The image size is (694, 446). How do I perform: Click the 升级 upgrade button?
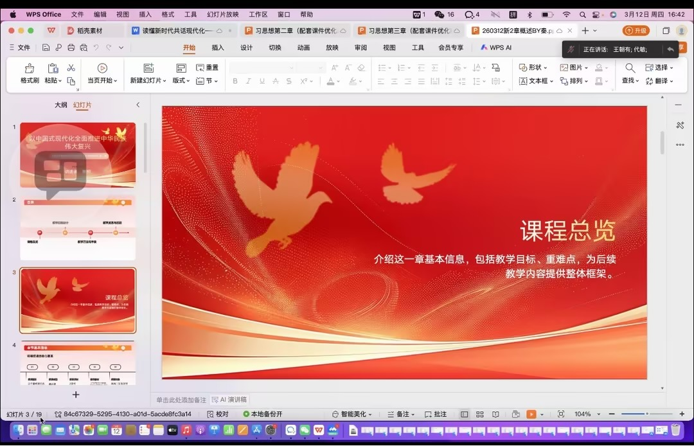point(636,30)
